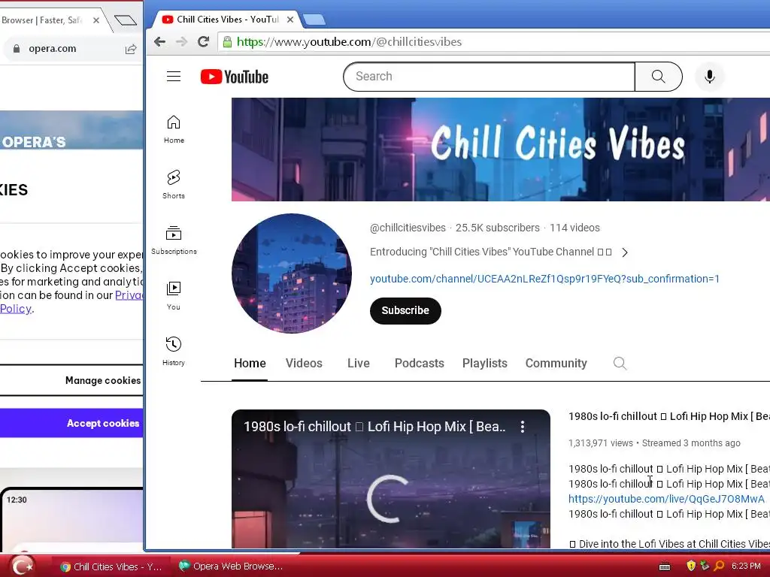Screen dimensions: 770x577
Task: Click the keyboard icon in system tray
Action: [x=665, y=566]
